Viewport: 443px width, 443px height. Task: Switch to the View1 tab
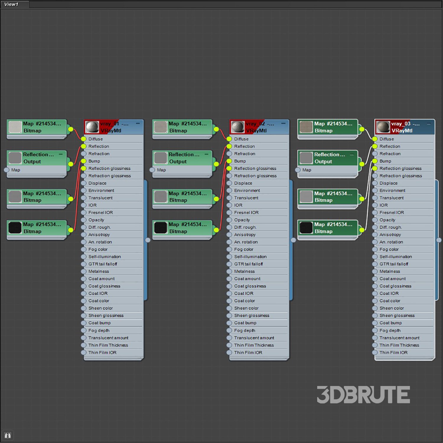pos(12,4)
